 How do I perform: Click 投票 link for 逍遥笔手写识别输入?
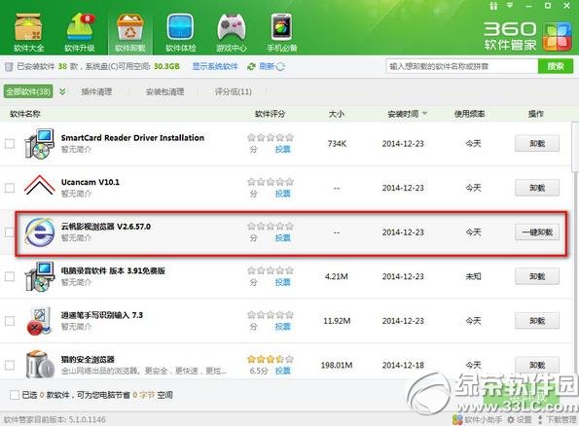pyautogui.click(x=283, y=327)
